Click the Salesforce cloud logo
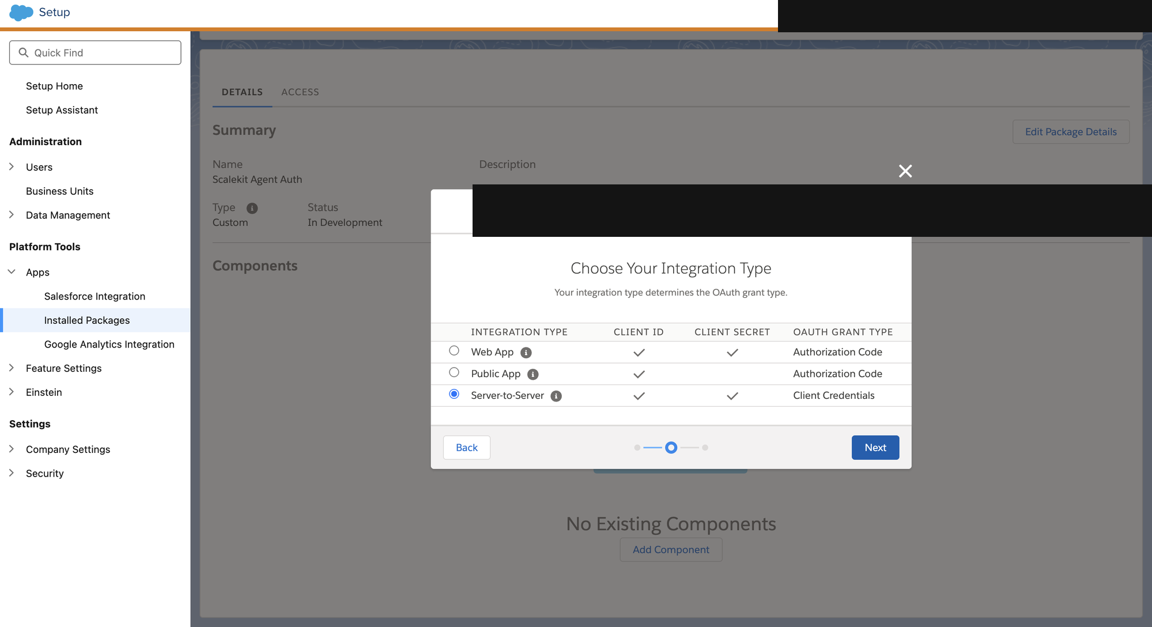This screenshot has height=627, width=1152. 21,12
